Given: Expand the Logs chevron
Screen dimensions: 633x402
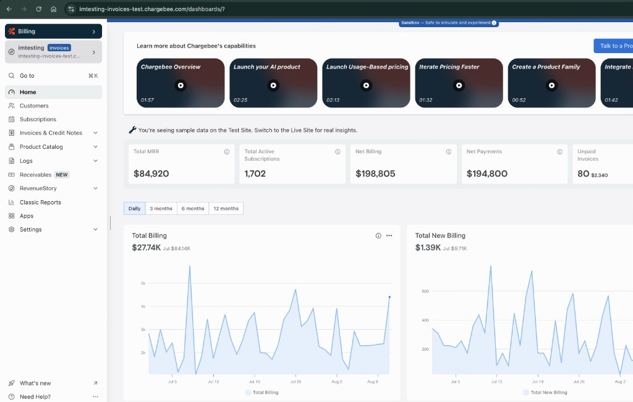Looking at the screenshot, I should click(96, 161).
